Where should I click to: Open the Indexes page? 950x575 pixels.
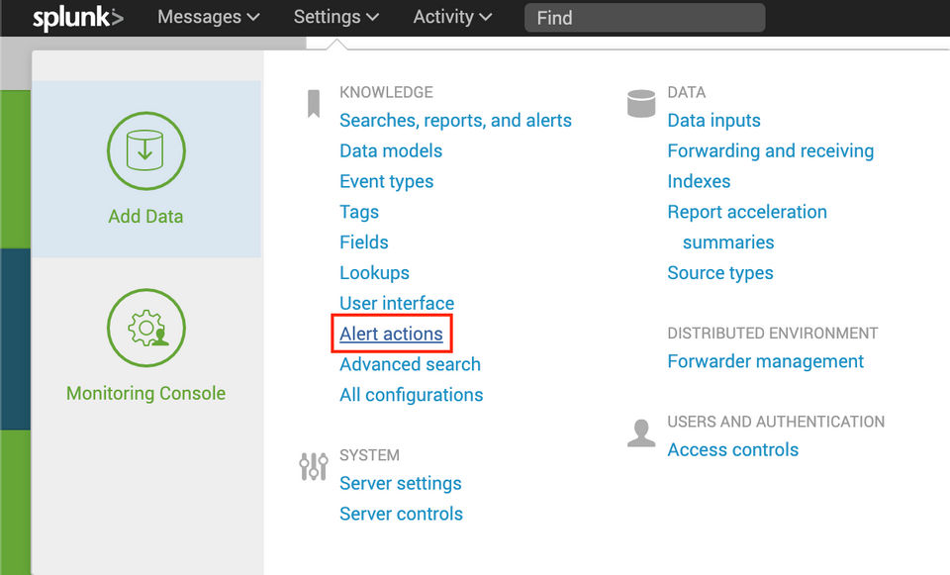tap(699, 182)
